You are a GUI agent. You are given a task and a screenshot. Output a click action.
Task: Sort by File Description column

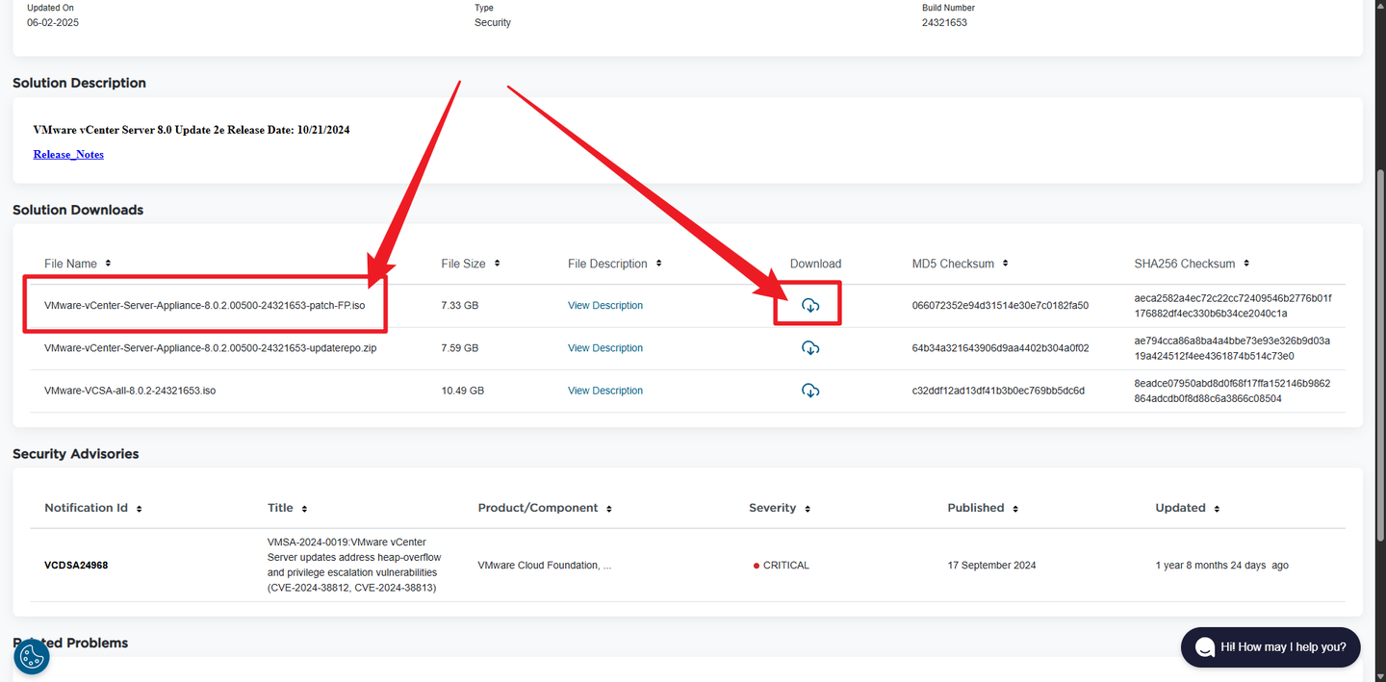tap(658, 264)
